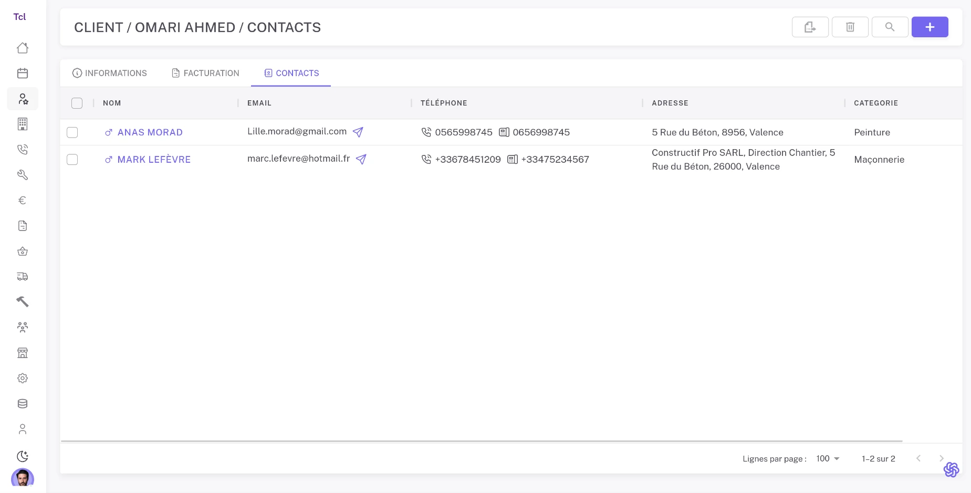Check the Anas Morad row checkbox
Image resolution: width=971 pixels, height=493 pixels.
(x=72, y=132)
